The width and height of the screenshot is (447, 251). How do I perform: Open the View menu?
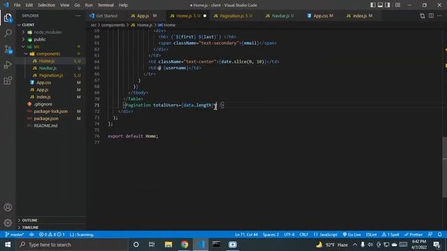click(x=65, y=5)
